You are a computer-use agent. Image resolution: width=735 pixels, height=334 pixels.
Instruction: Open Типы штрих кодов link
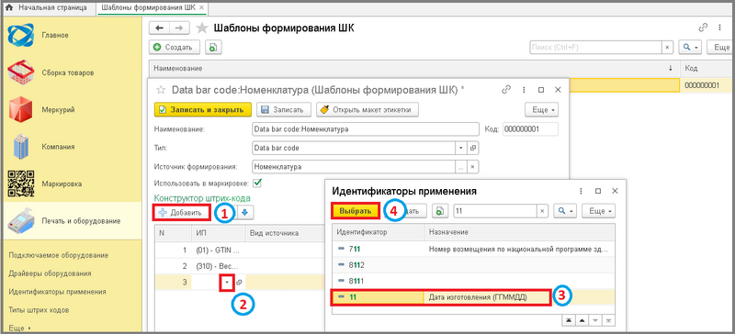tap(39, 310)
